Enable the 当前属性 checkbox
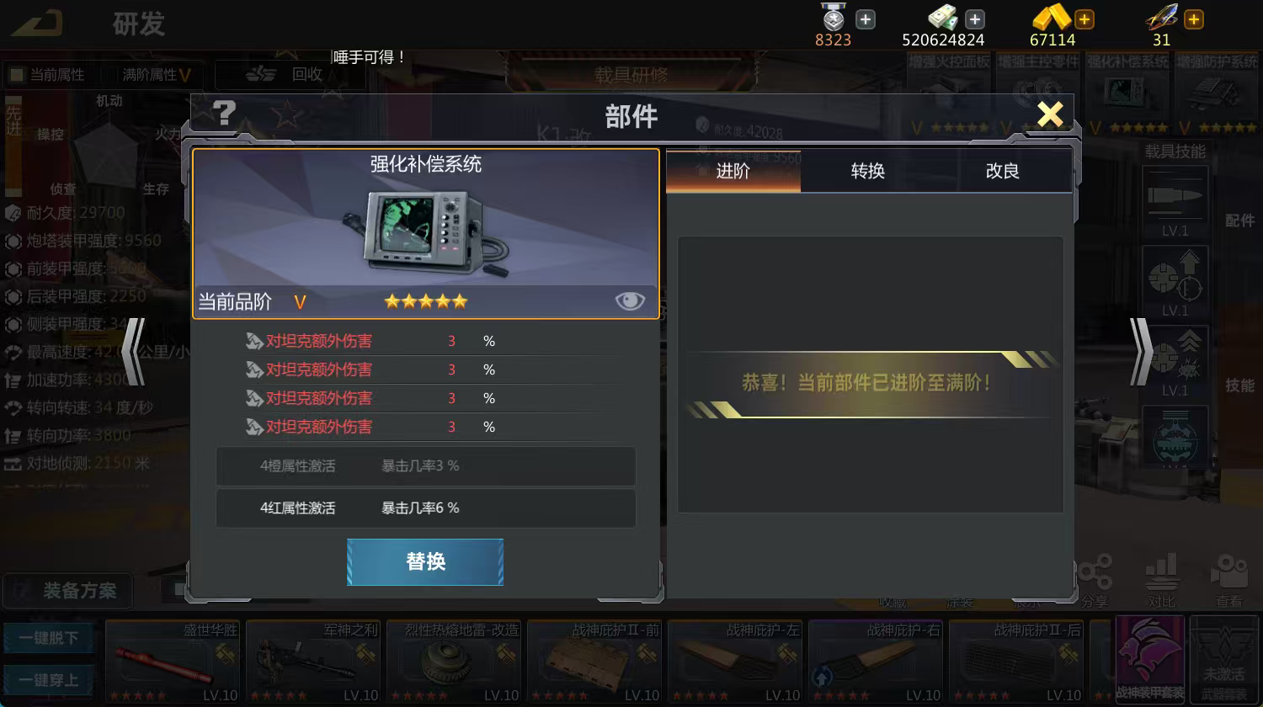Screen dimensions: 1263x707 tap(16, 75)
